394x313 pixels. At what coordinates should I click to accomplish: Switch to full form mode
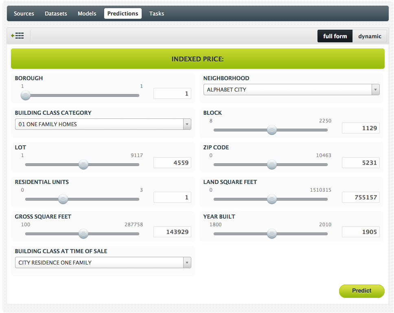335,36
